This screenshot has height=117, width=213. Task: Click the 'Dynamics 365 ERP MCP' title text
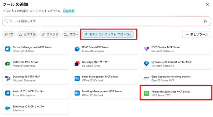pyautogui.click(x=26, y=77)
